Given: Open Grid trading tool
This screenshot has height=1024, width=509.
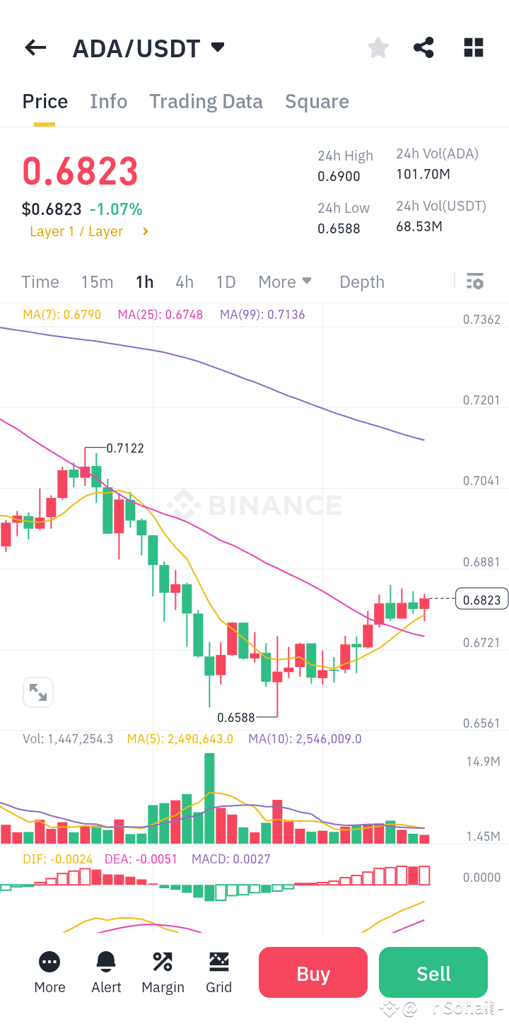Looking at the screenshot, I should [219, 972].
